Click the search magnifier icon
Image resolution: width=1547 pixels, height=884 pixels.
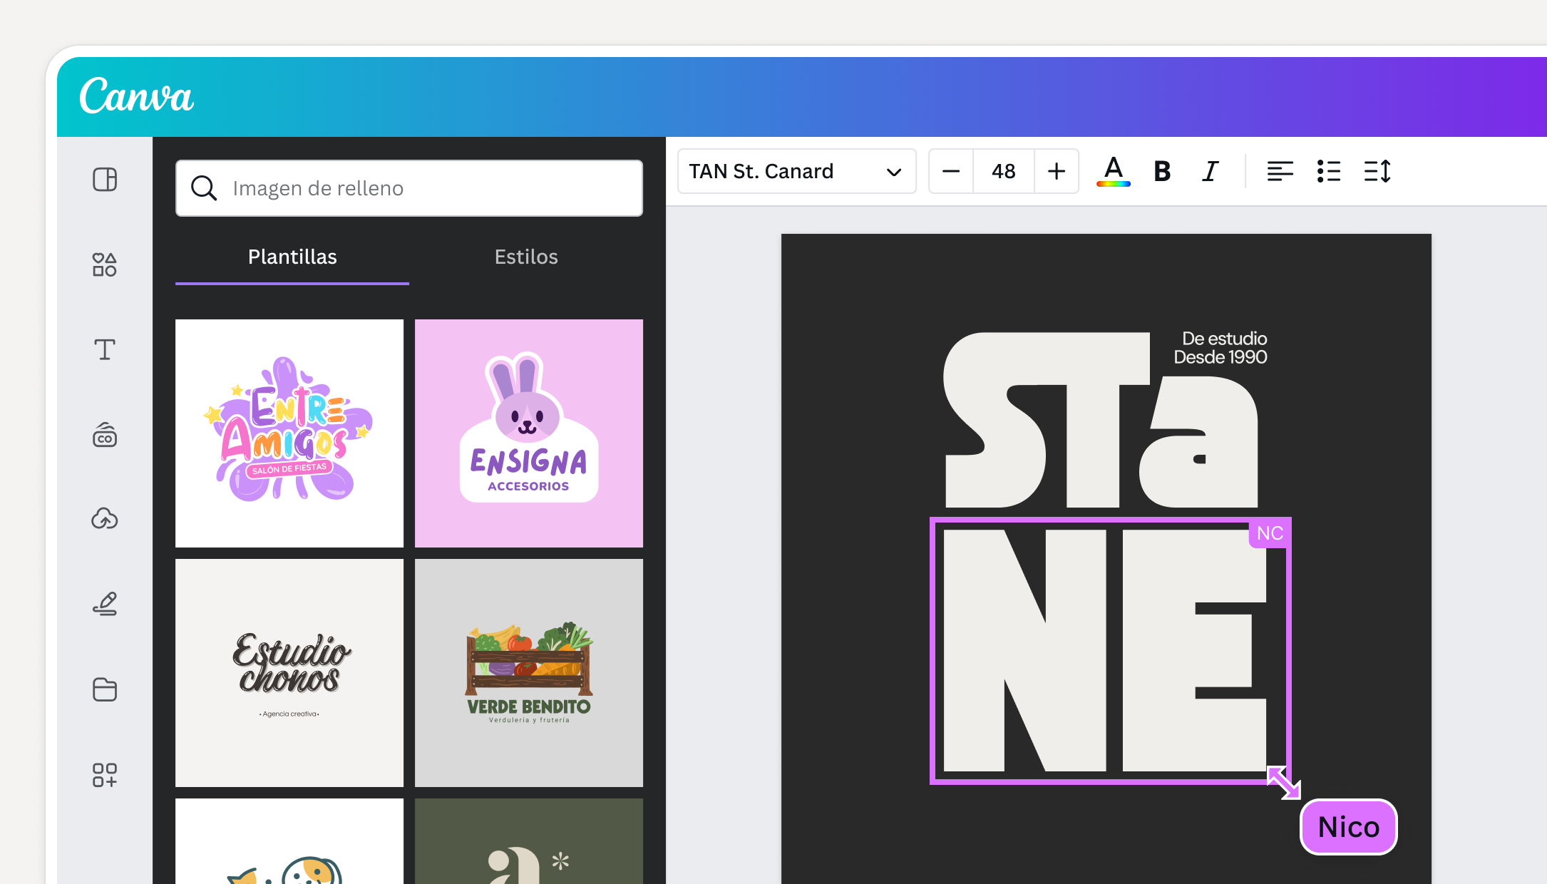click(204, 188)
